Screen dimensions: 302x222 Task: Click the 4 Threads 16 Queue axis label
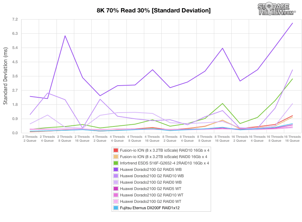[152, 139]
